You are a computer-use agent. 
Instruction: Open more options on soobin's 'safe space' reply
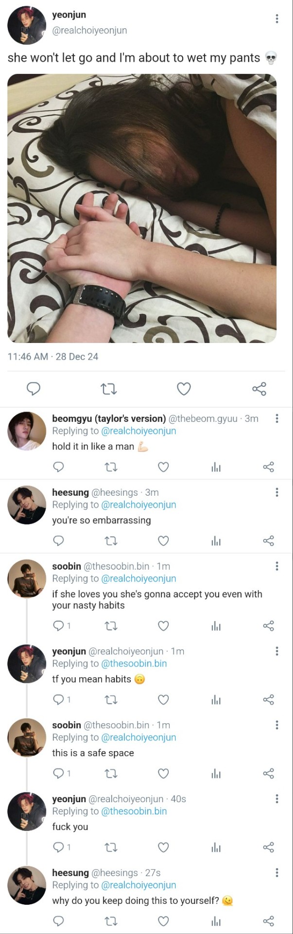[x=276, y=725]
